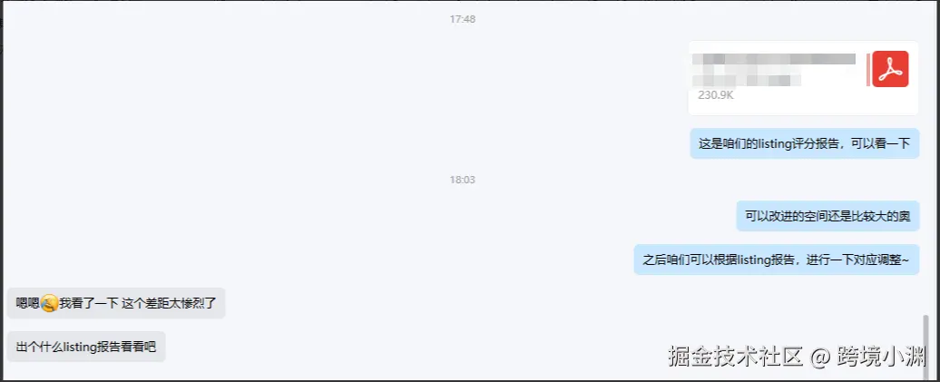Click the 18:03 timestamp

click(x=462, y=180)
